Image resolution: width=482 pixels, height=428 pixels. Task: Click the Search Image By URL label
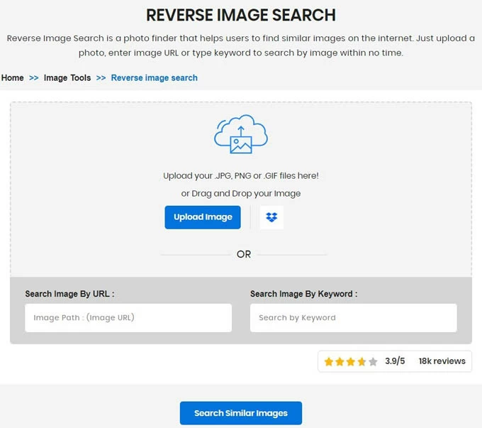click(69, 294)
